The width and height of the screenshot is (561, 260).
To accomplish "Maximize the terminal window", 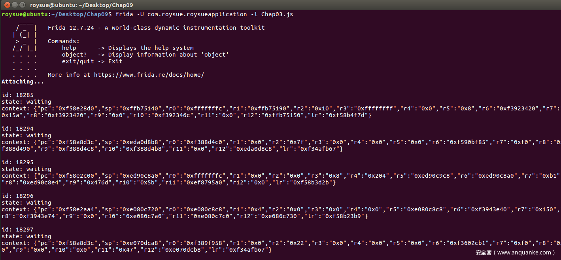I will [23, 5].
